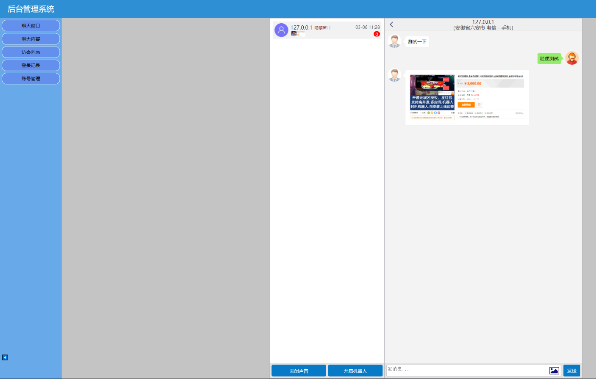Collapse the sidebar with the arrow toggle

[x=5, y=357]
